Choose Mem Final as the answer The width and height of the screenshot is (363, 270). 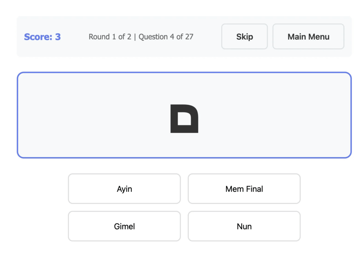tap(244, 189)
